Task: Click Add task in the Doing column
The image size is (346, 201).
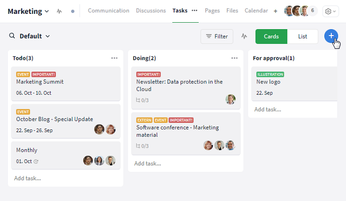Action: (147, 163)
